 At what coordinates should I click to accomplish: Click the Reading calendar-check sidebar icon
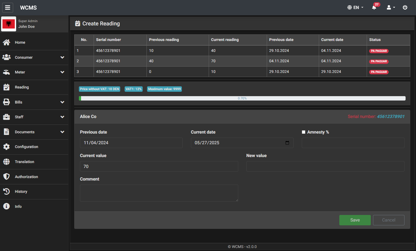[7, 87]
